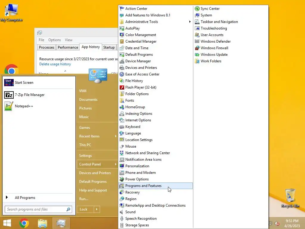The image size is (305, 229).
Task: Open Troubleshooting entry
Action: [x=214, y=28]
